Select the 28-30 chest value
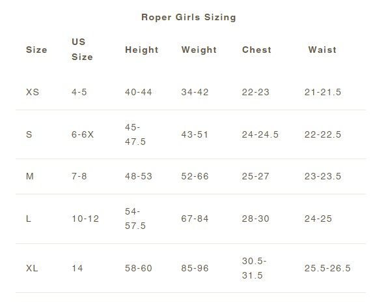Viewport: 388px width, 302px height. click(x=255, y=219)
